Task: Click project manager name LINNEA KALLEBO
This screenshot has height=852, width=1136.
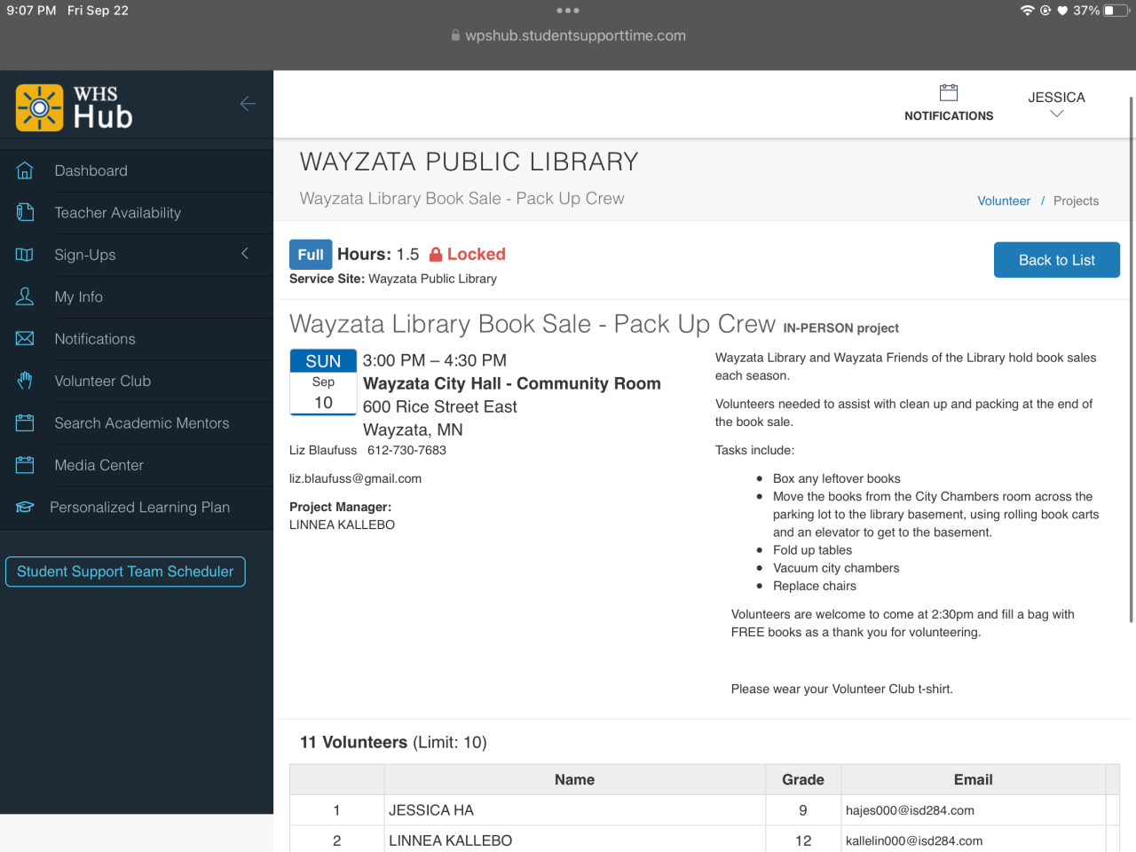Action: click(x=342, y=525)
